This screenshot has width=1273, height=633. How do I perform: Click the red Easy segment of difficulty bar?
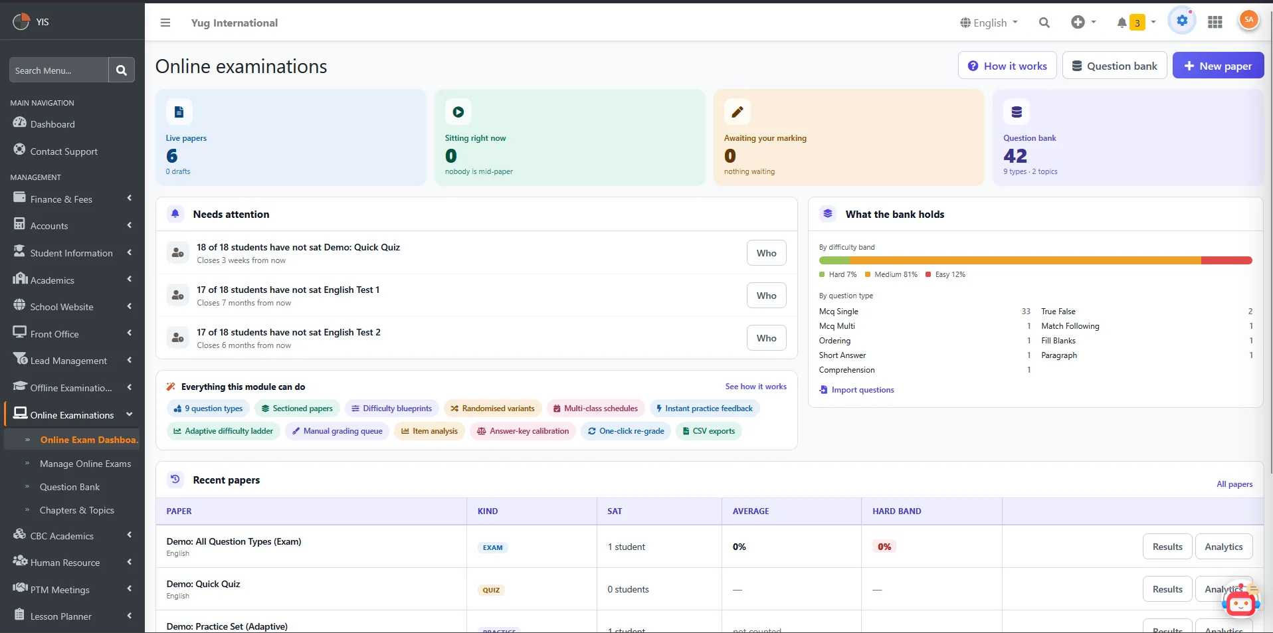pos(1226,260)
